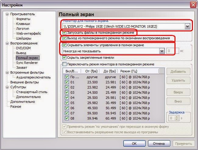Viewport: 198px width, 150px height.
Task: Toggle 'Скрыть закрепленные панели' checkbox
Action: 65,58
